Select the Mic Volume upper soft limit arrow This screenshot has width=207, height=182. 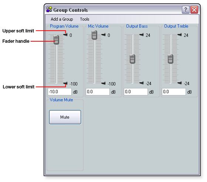pos(103,35)
